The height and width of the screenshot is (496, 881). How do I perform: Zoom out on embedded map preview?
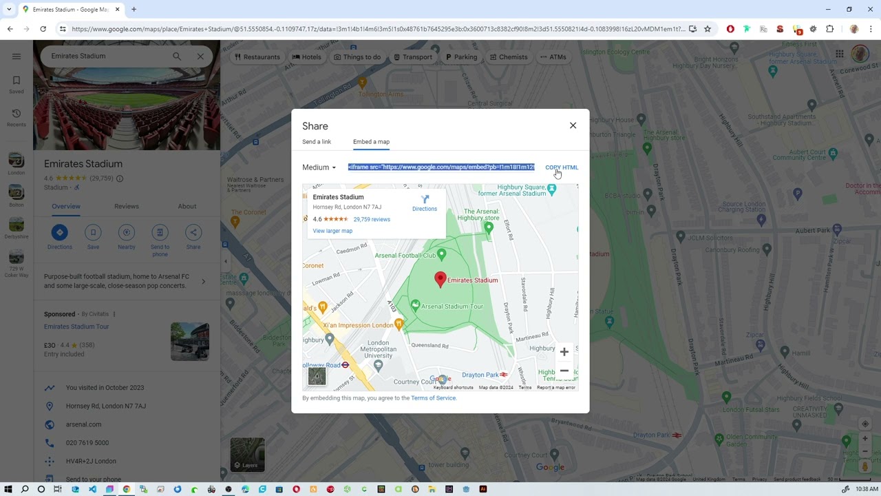pos(564,371)
